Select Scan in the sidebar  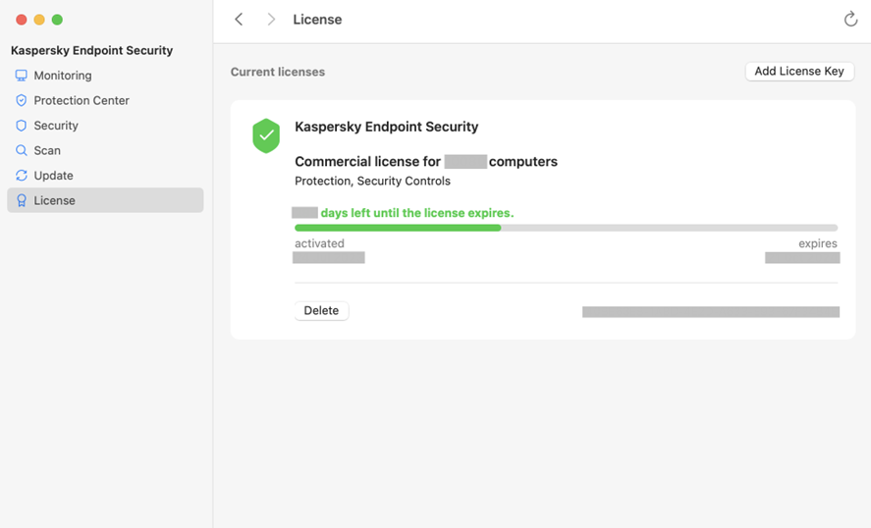point(47,150)
